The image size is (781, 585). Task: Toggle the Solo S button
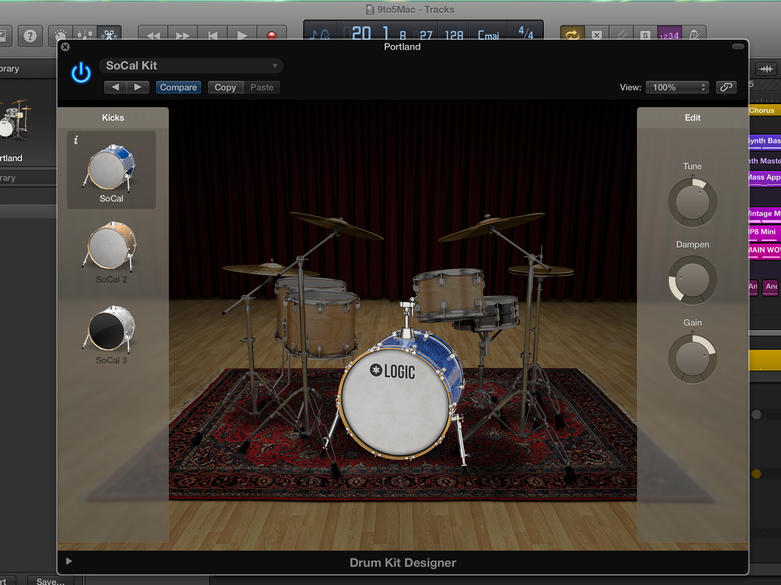(645, 35)
